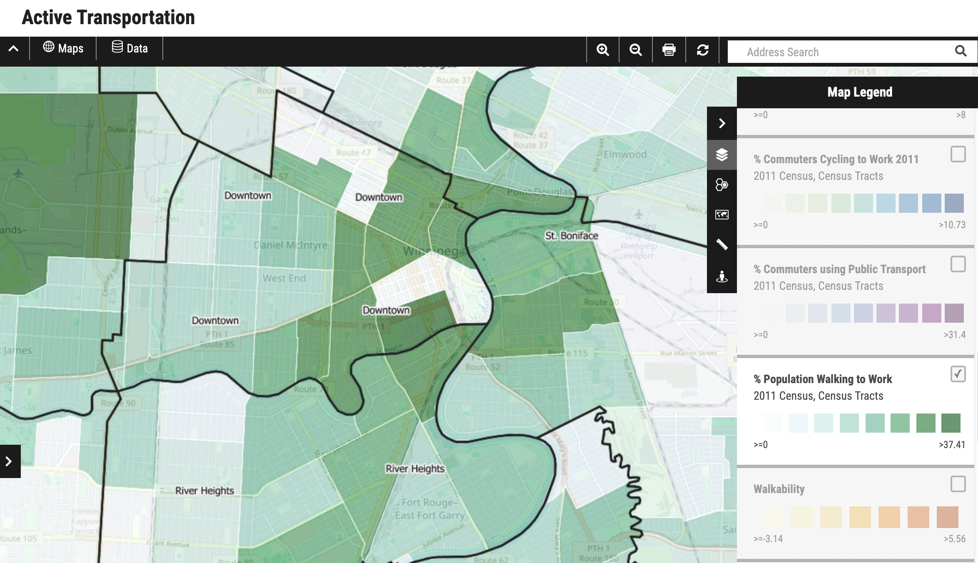Activate the ruler measure tool
Viewport: 978px width, 563px height.
point(722,244)
